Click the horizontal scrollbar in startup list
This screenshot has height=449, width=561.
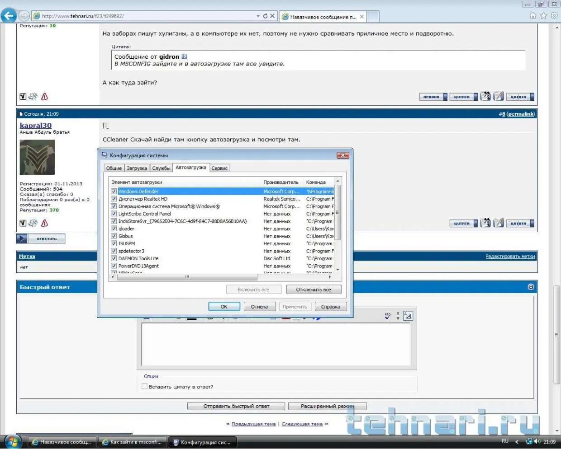tap(187, 277)
